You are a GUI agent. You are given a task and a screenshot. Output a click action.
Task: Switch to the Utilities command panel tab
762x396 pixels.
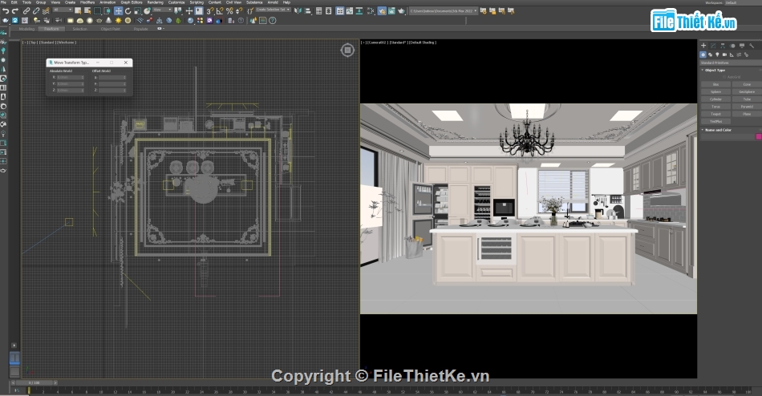752,46
